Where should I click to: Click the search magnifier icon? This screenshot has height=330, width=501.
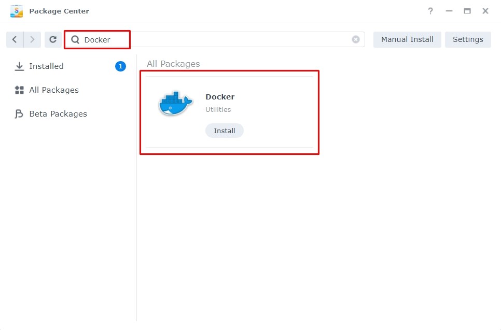tap(75, 39)
